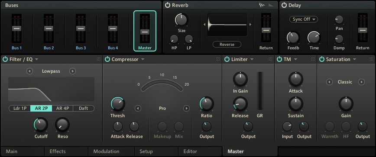Disable the Filter / EQ module
The image size is (376, 157).
point(5,59)
